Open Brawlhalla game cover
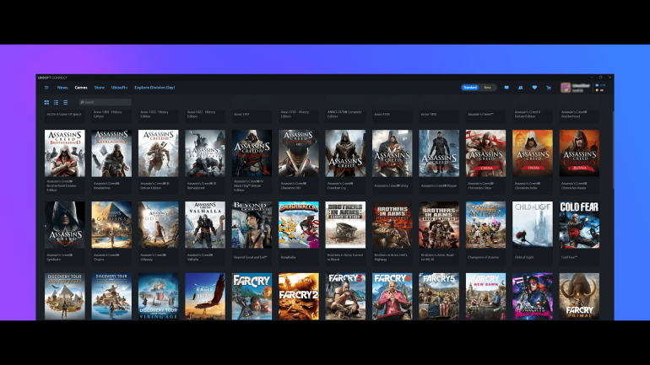Image resolution: width=650 pixels, height=365 pixels. (x=299, y=225)
